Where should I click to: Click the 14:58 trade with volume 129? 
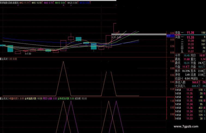(x=190, y=115)
